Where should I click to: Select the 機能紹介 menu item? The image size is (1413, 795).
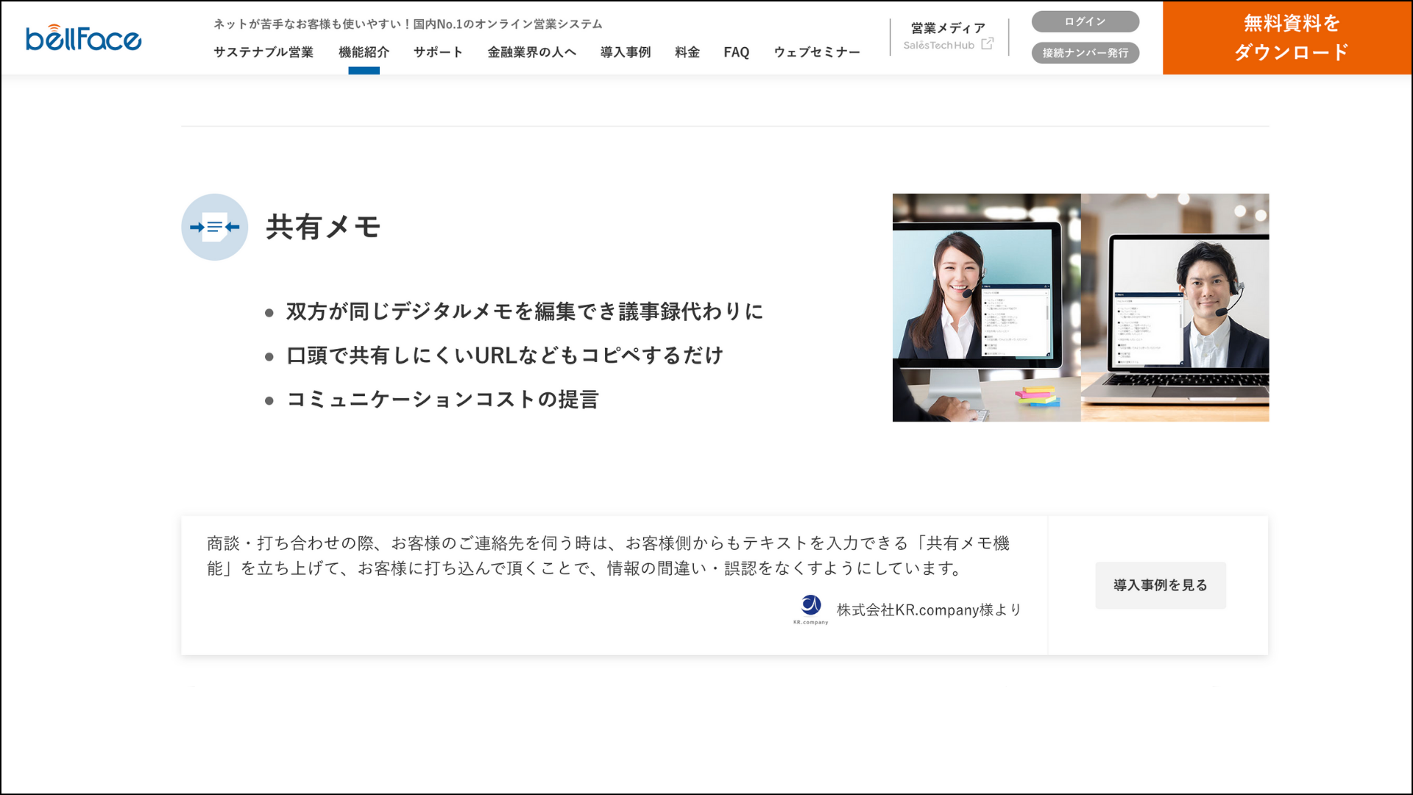tap(364, 52)
